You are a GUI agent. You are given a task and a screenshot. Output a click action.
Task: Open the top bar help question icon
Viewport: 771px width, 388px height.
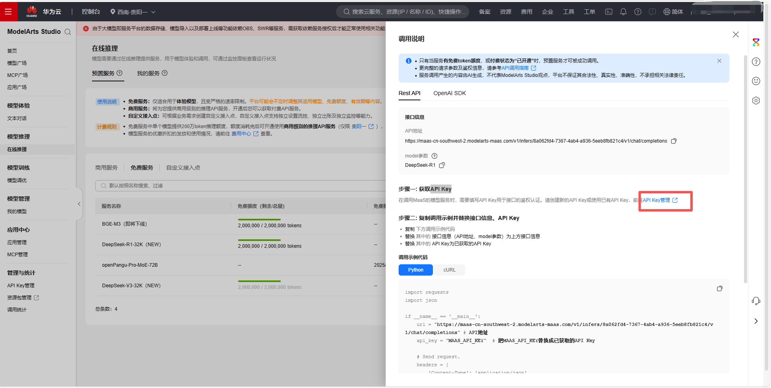coord(638,12)
